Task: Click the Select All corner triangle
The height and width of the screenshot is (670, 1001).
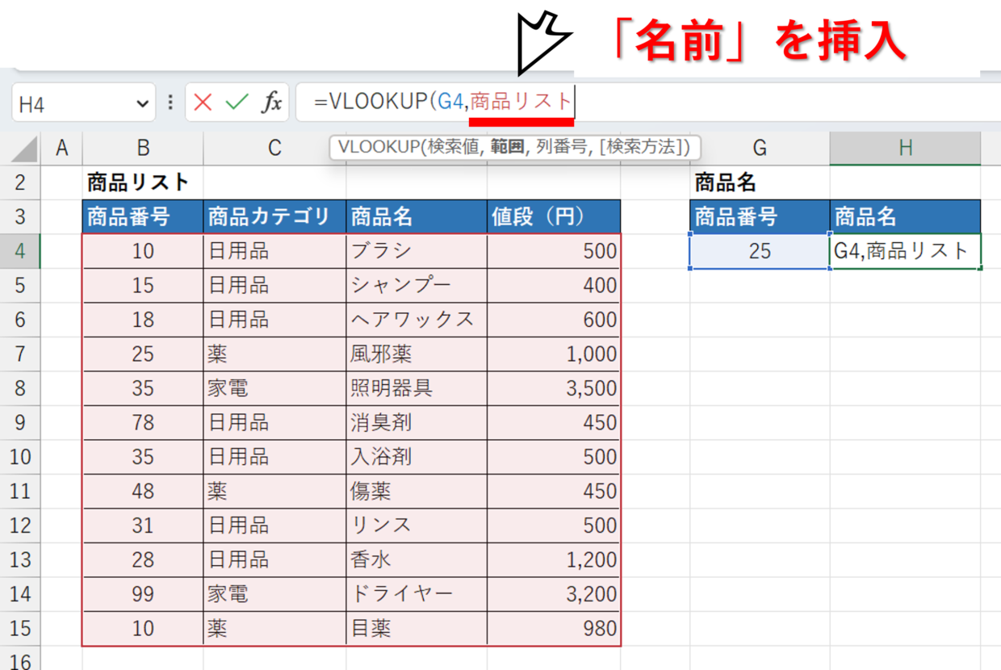Action: pyautogui.click(x=24, y=149)
